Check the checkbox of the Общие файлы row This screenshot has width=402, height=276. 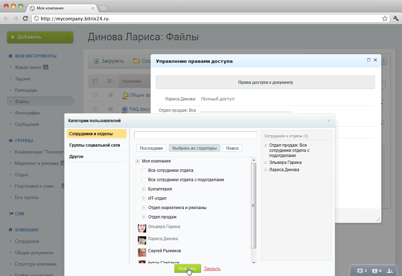click(96, 95)
